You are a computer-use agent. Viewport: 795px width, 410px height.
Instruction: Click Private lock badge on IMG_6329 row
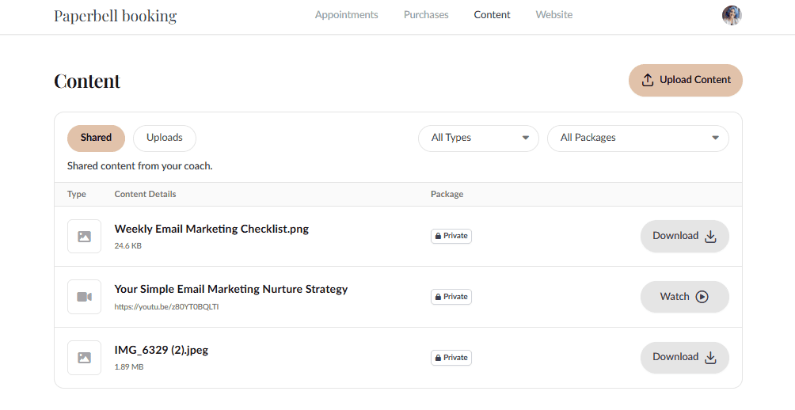(451, 358)
